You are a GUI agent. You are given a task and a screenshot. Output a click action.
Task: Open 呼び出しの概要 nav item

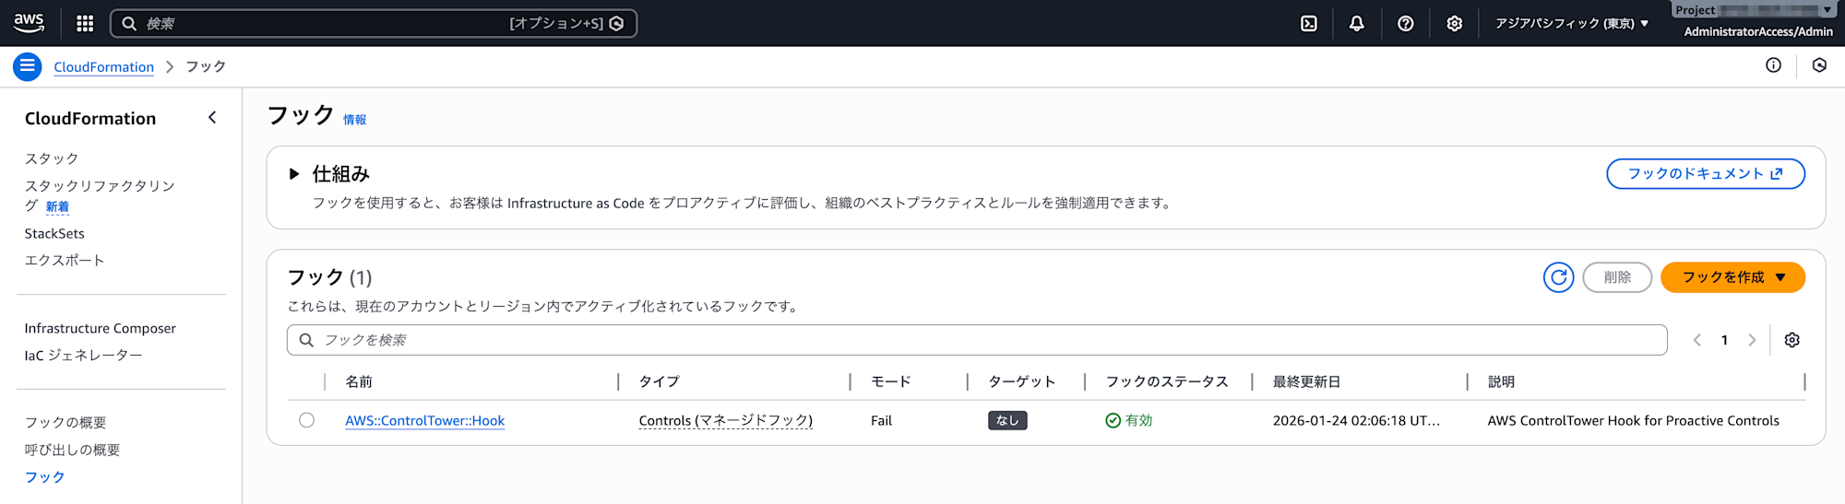[72, 450]
